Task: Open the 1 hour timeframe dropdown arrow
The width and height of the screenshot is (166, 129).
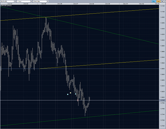Action: [31, 1]
